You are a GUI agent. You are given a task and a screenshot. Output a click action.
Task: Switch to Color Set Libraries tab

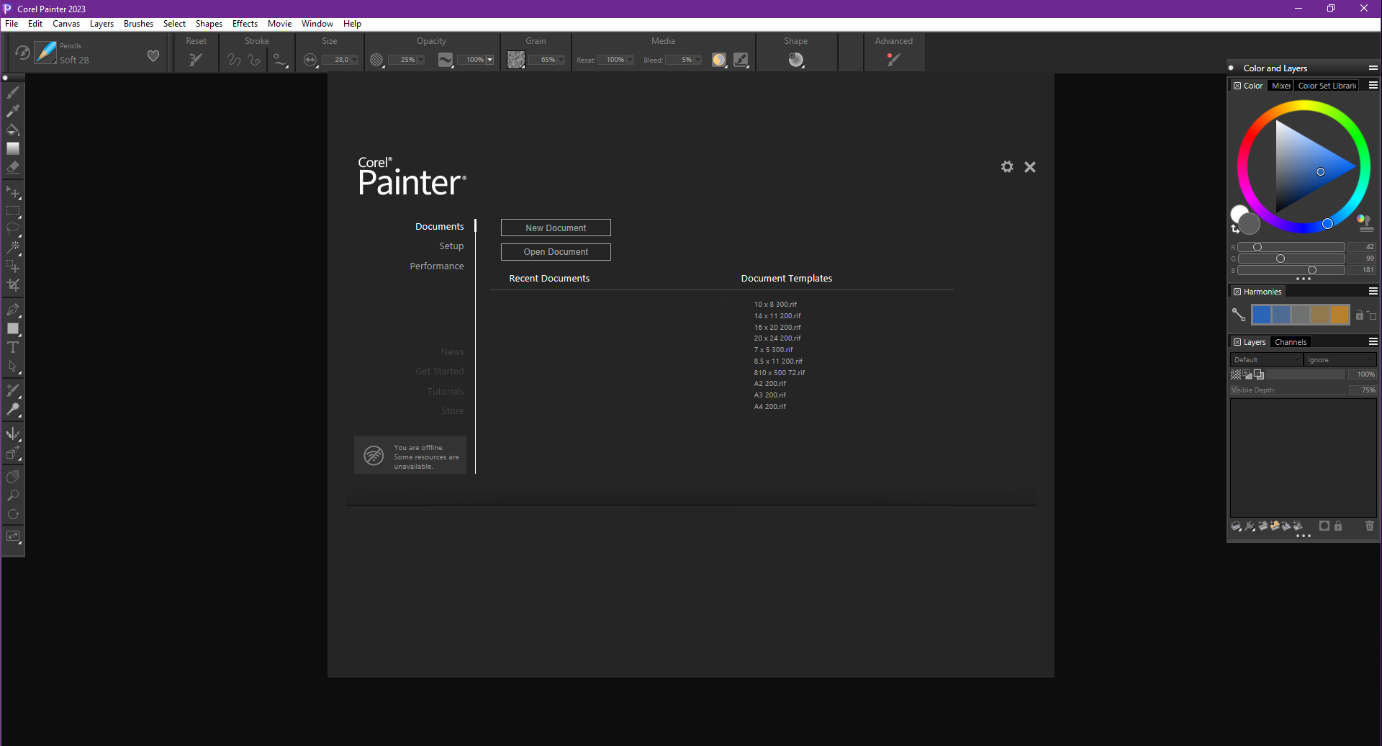coord(1327,86)
